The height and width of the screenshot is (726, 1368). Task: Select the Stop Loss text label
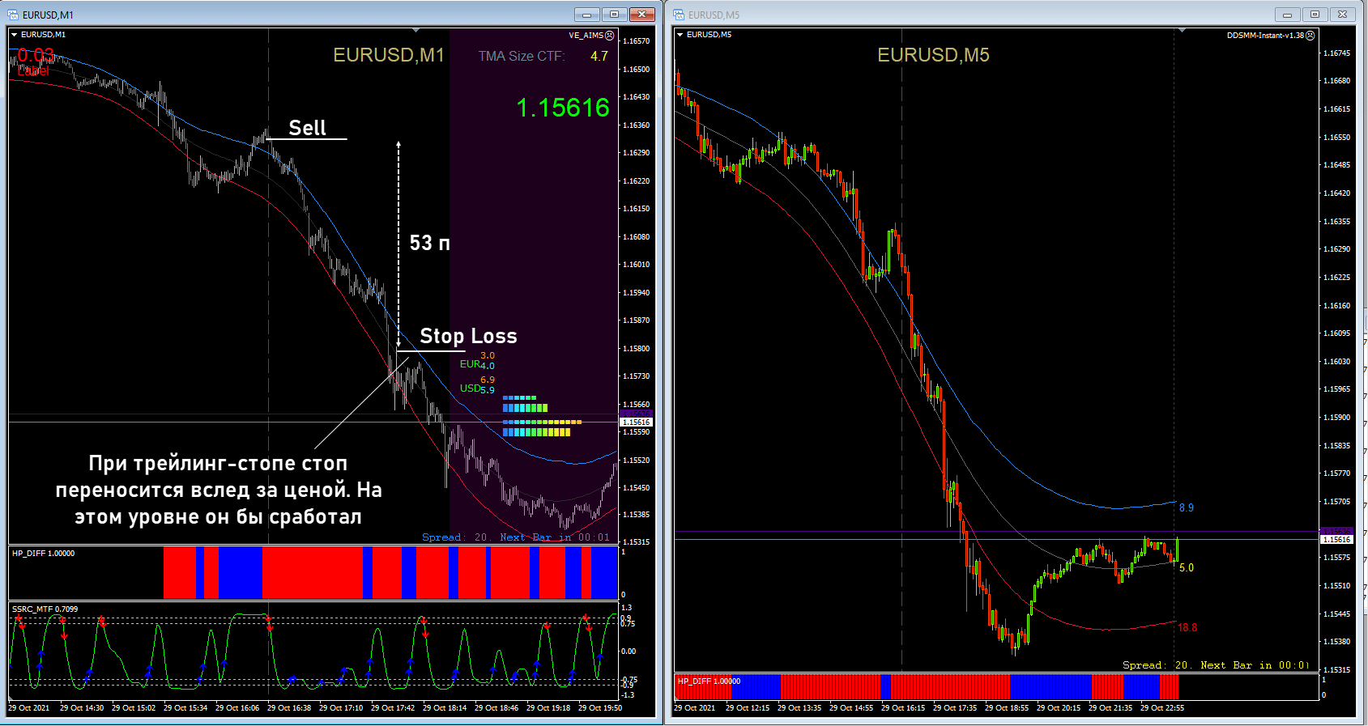point(468,336)
